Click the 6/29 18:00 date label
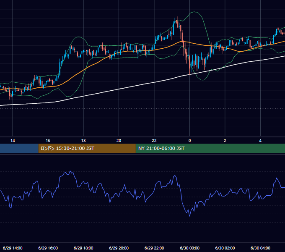The image size is (285, 252). [83, 248]
